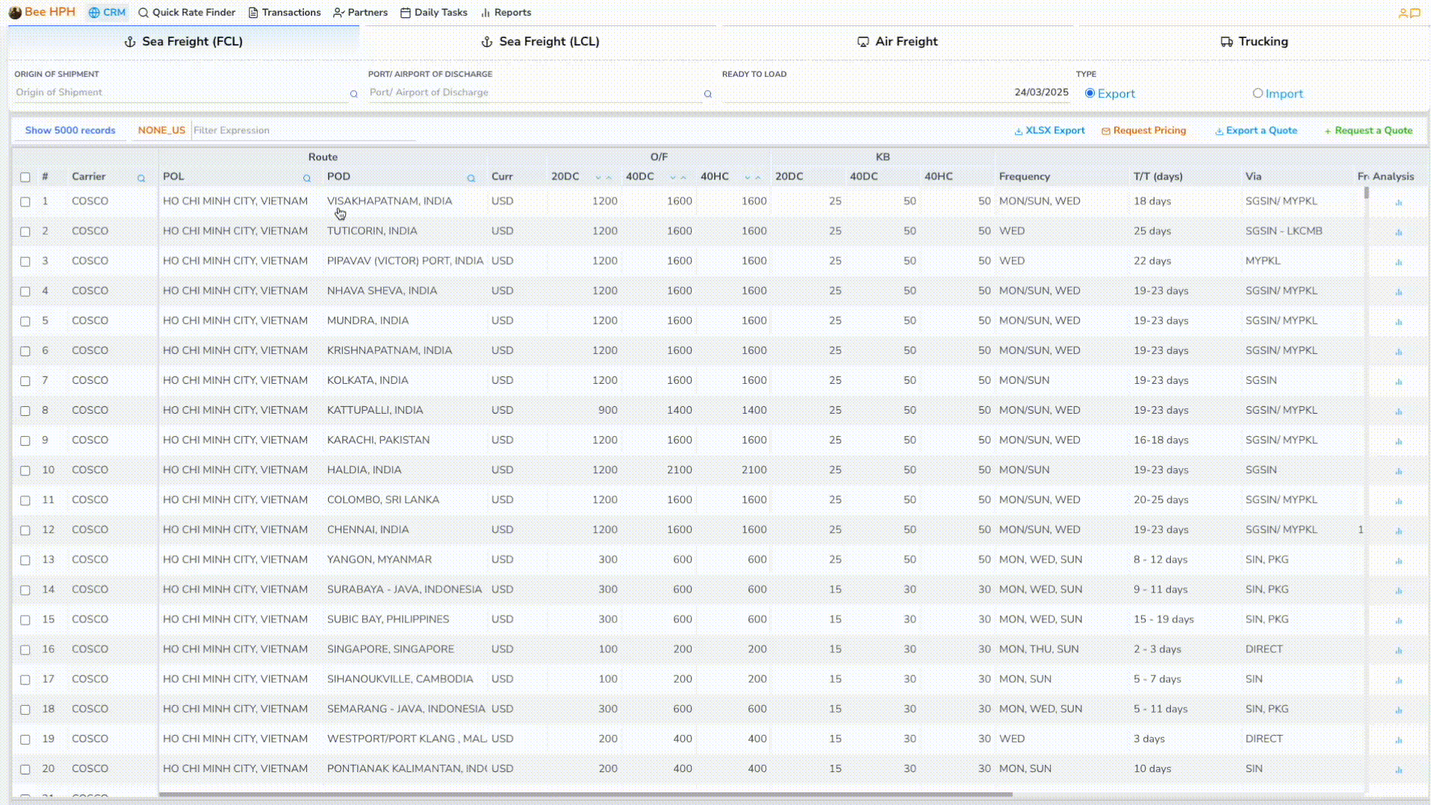Check the row 12 Chennai checkbox

point(25,531)
